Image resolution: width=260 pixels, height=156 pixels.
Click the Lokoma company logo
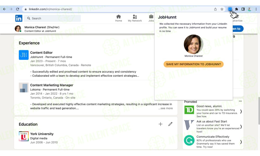(x=24, y=87)
